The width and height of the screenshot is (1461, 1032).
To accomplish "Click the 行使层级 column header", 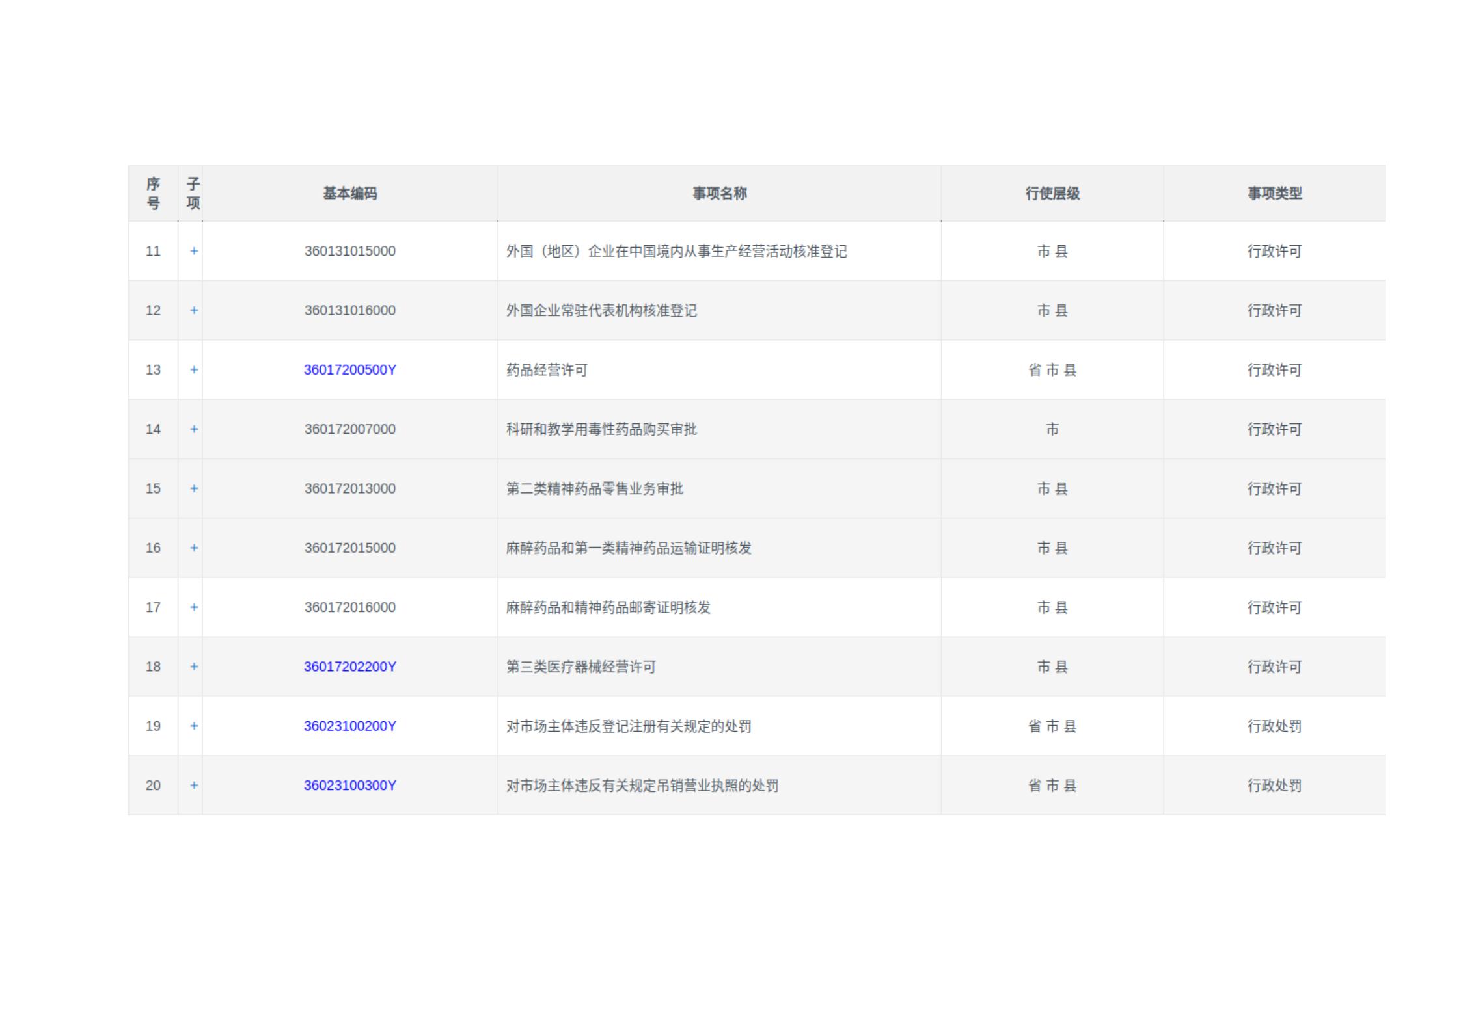I will click(x=1052, y=193).
